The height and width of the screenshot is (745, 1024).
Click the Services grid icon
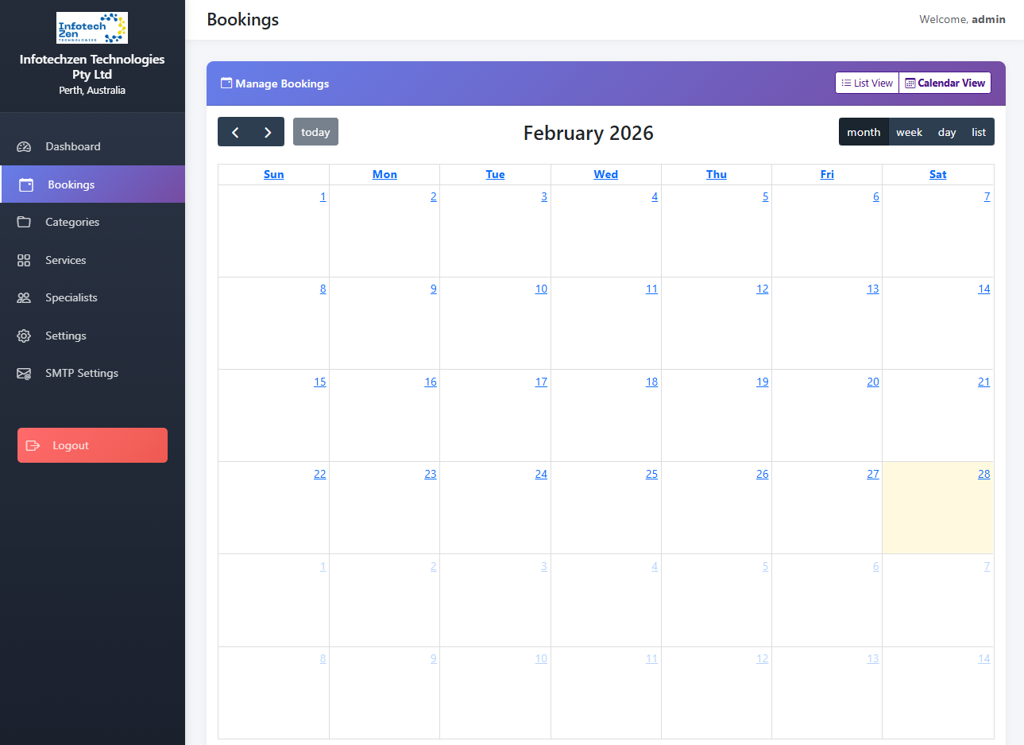pyautogui.click(x=23, y=260)
